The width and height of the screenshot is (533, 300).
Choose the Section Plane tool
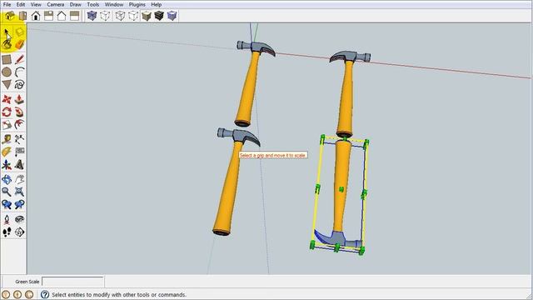(x=19, y=232)
